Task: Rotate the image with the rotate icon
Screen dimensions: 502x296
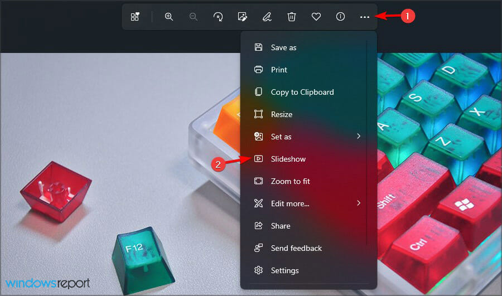Action: (x=218, y=17)
